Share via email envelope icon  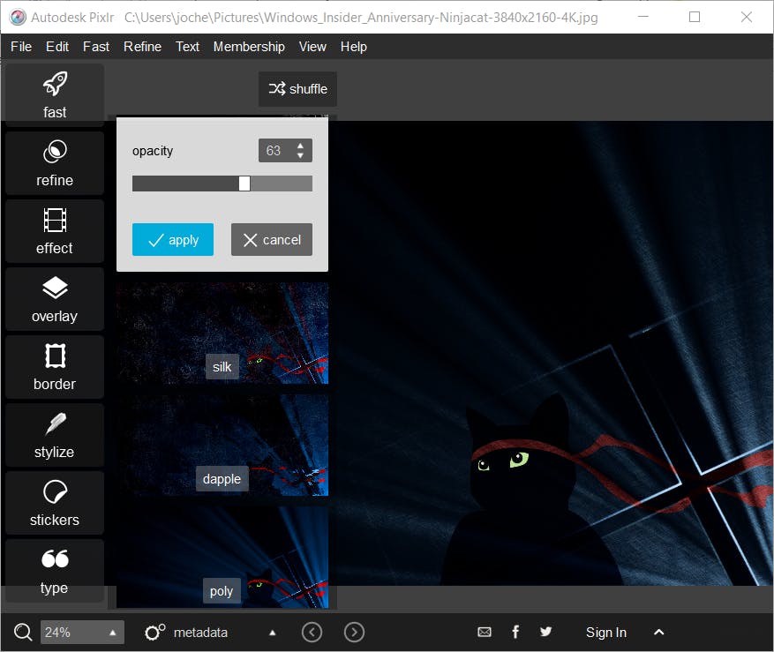tap(485, 633)
